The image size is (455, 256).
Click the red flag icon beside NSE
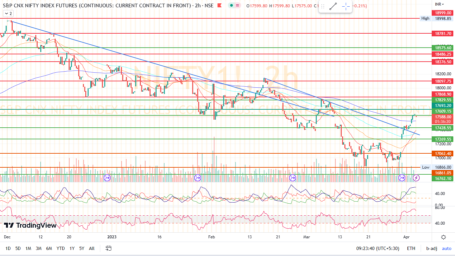219,6
